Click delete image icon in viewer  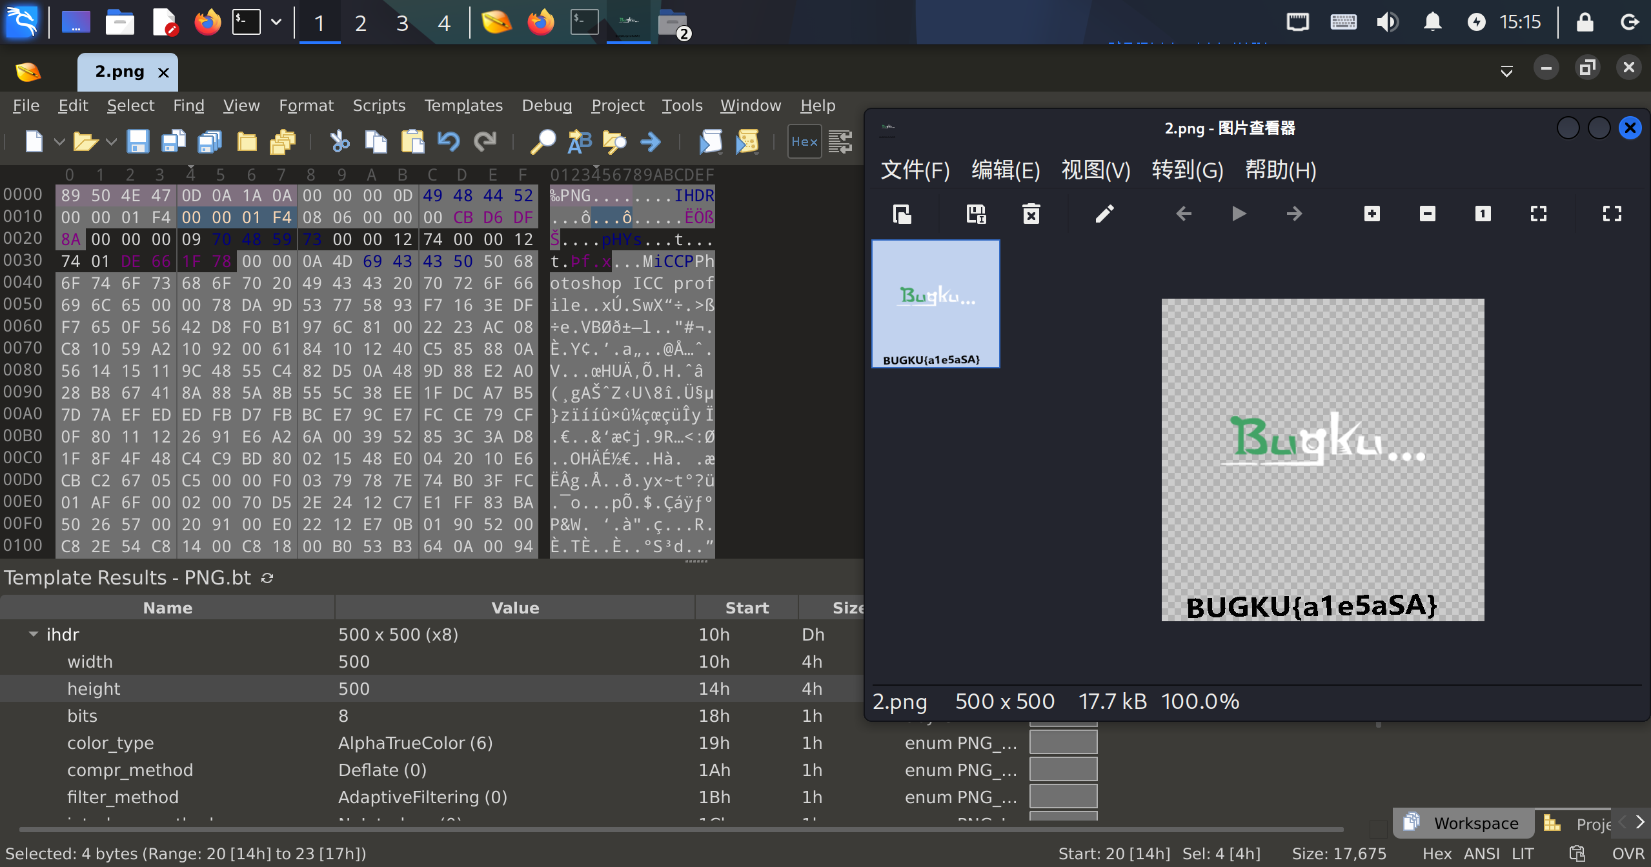coord(1031,214)
